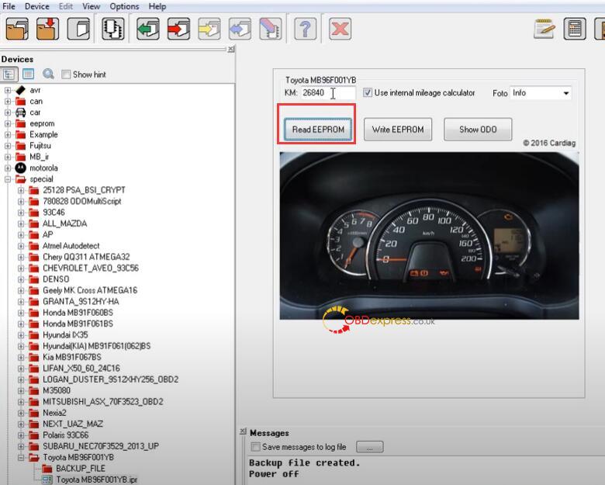Image resolution: width=605 pixels, height=485 pixels.
Task: Click the blank pages toolbar icon
Action: 78,29
